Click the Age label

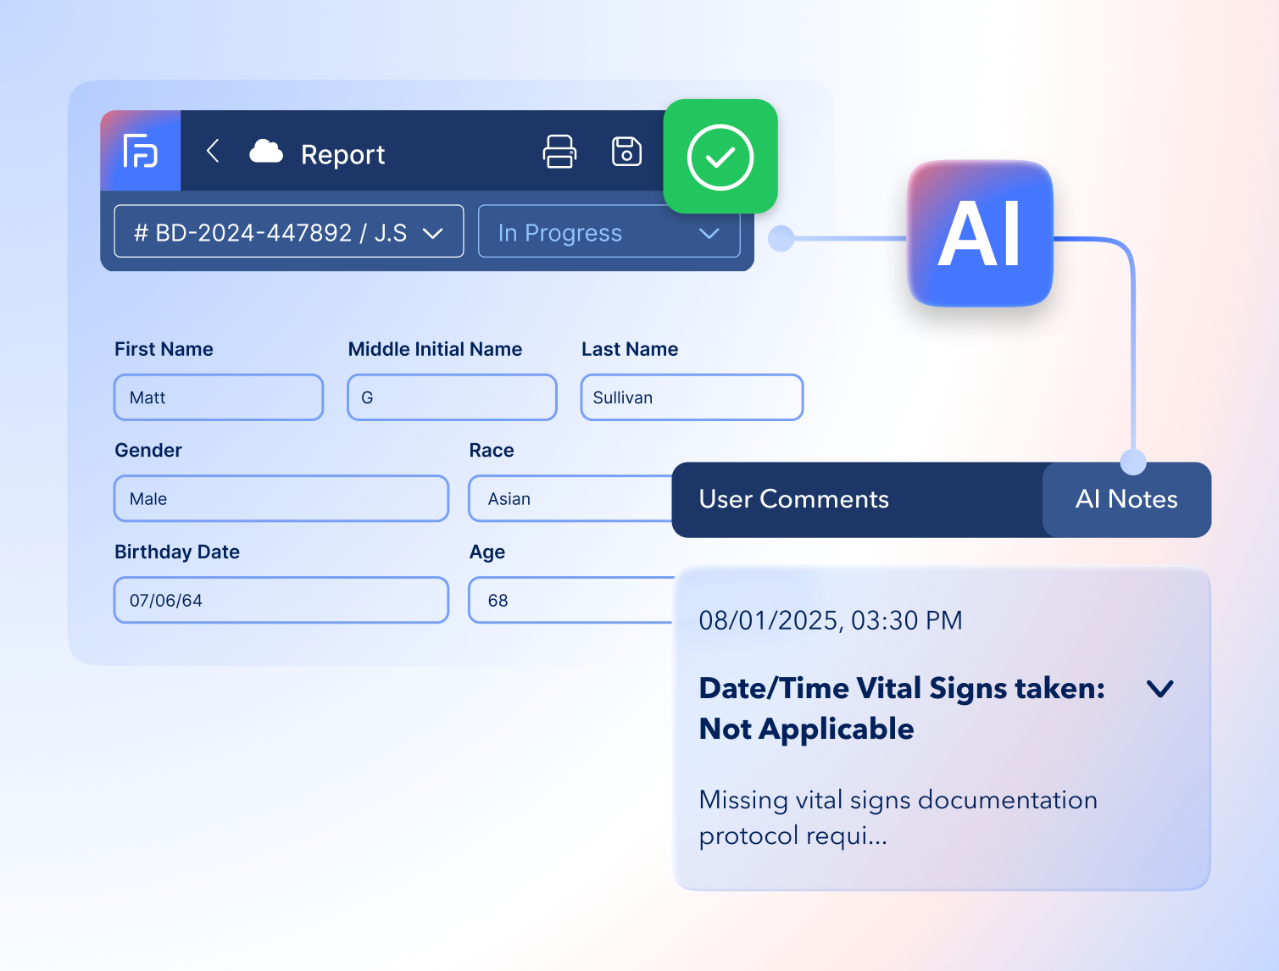487,552
